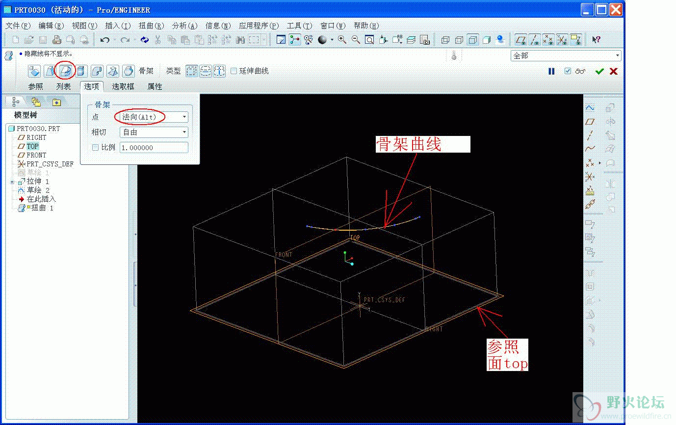Select the Twist tool icon
Image resolution: width=676 pixels, height=425 pixels.
coord(112,71)
